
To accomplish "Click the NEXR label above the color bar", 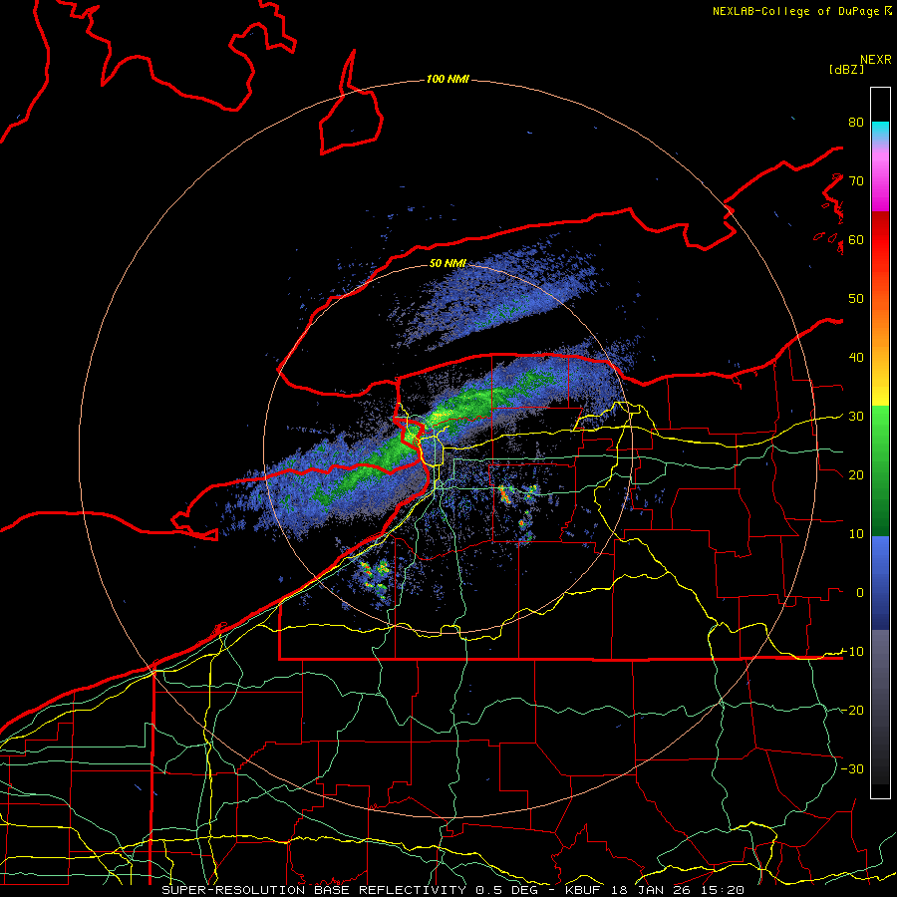I will pos(875,60).
